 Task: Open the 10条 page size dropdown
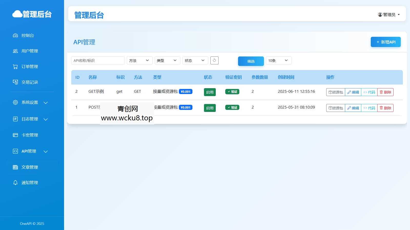pyautogui.click(x=278, y=60)
